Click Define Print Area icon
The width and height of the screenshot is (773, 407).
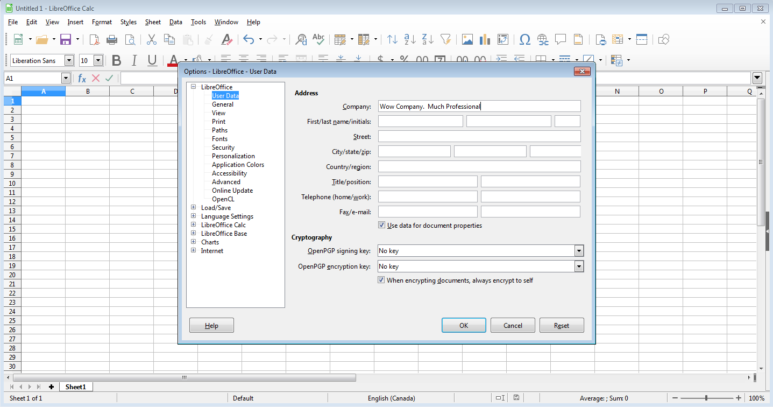tap(600, 39)
